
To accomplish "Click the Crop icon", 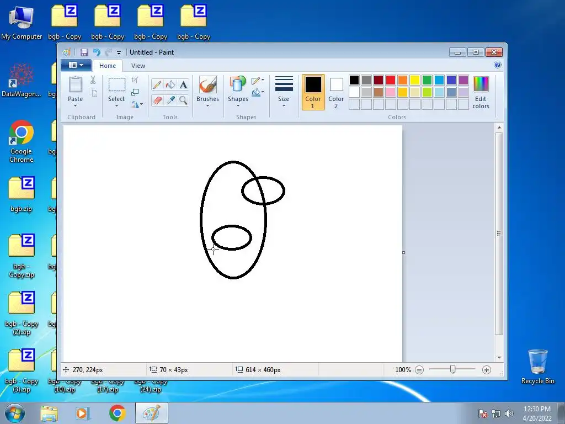I will (135, 80).
